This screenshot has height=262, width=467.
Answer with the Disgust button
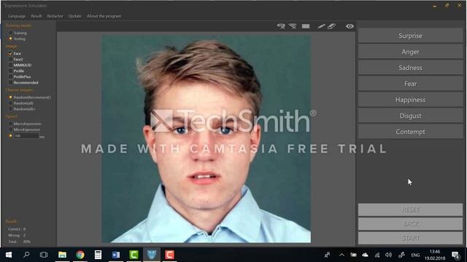point(410,116)
